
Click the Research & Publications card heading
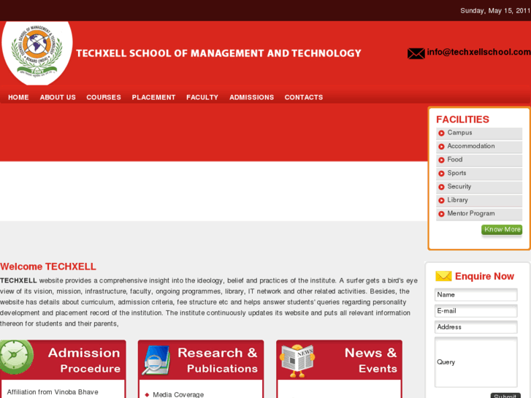(218, 361)
